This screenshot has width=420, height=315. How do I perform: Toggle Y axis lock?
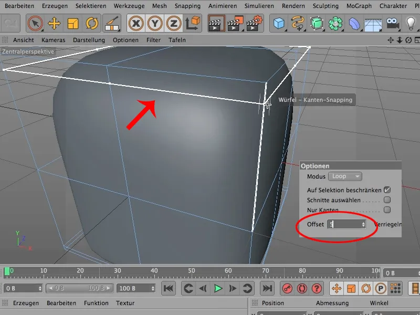pos(155,23)
